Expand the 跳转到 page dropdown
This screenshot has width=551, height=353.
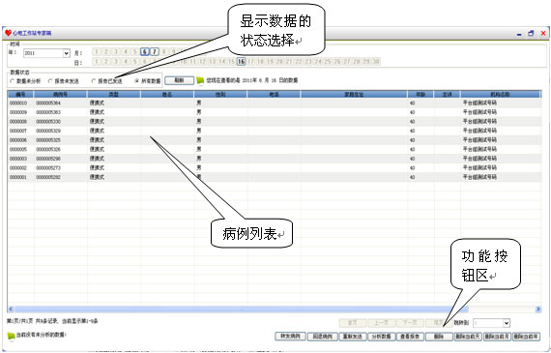pyautogui.click(x=506, y=323)
